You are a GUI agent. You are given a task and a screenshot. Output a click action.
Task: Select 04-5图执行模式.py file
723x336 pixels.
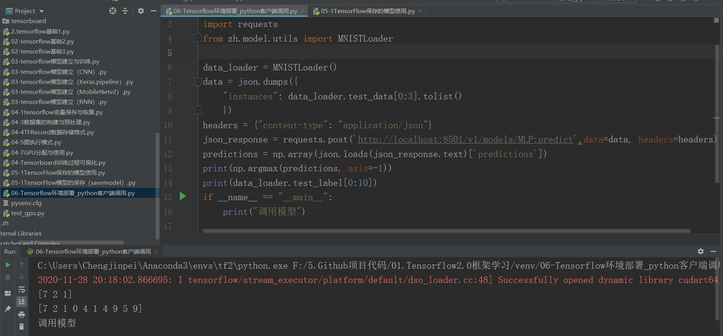point(36,142)
